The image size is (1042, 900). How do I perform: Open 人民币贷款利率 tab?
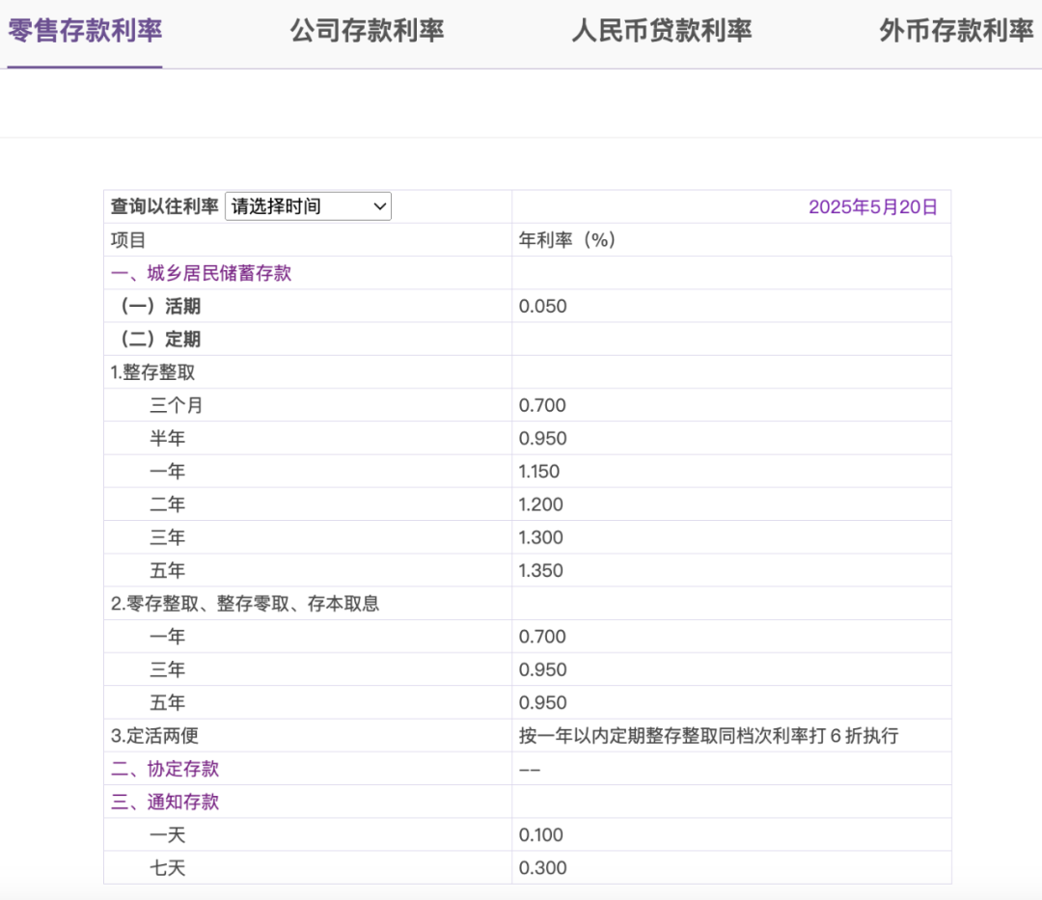point(661,31)
